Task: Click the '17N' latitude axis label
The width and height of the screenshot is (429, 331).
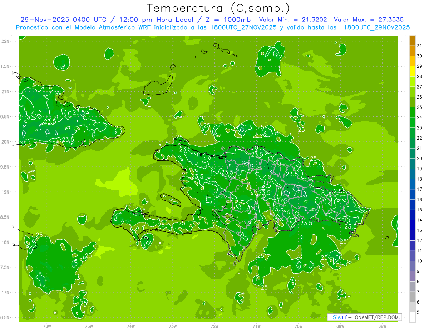Action: pyautogui.click(x=6, y=292)
